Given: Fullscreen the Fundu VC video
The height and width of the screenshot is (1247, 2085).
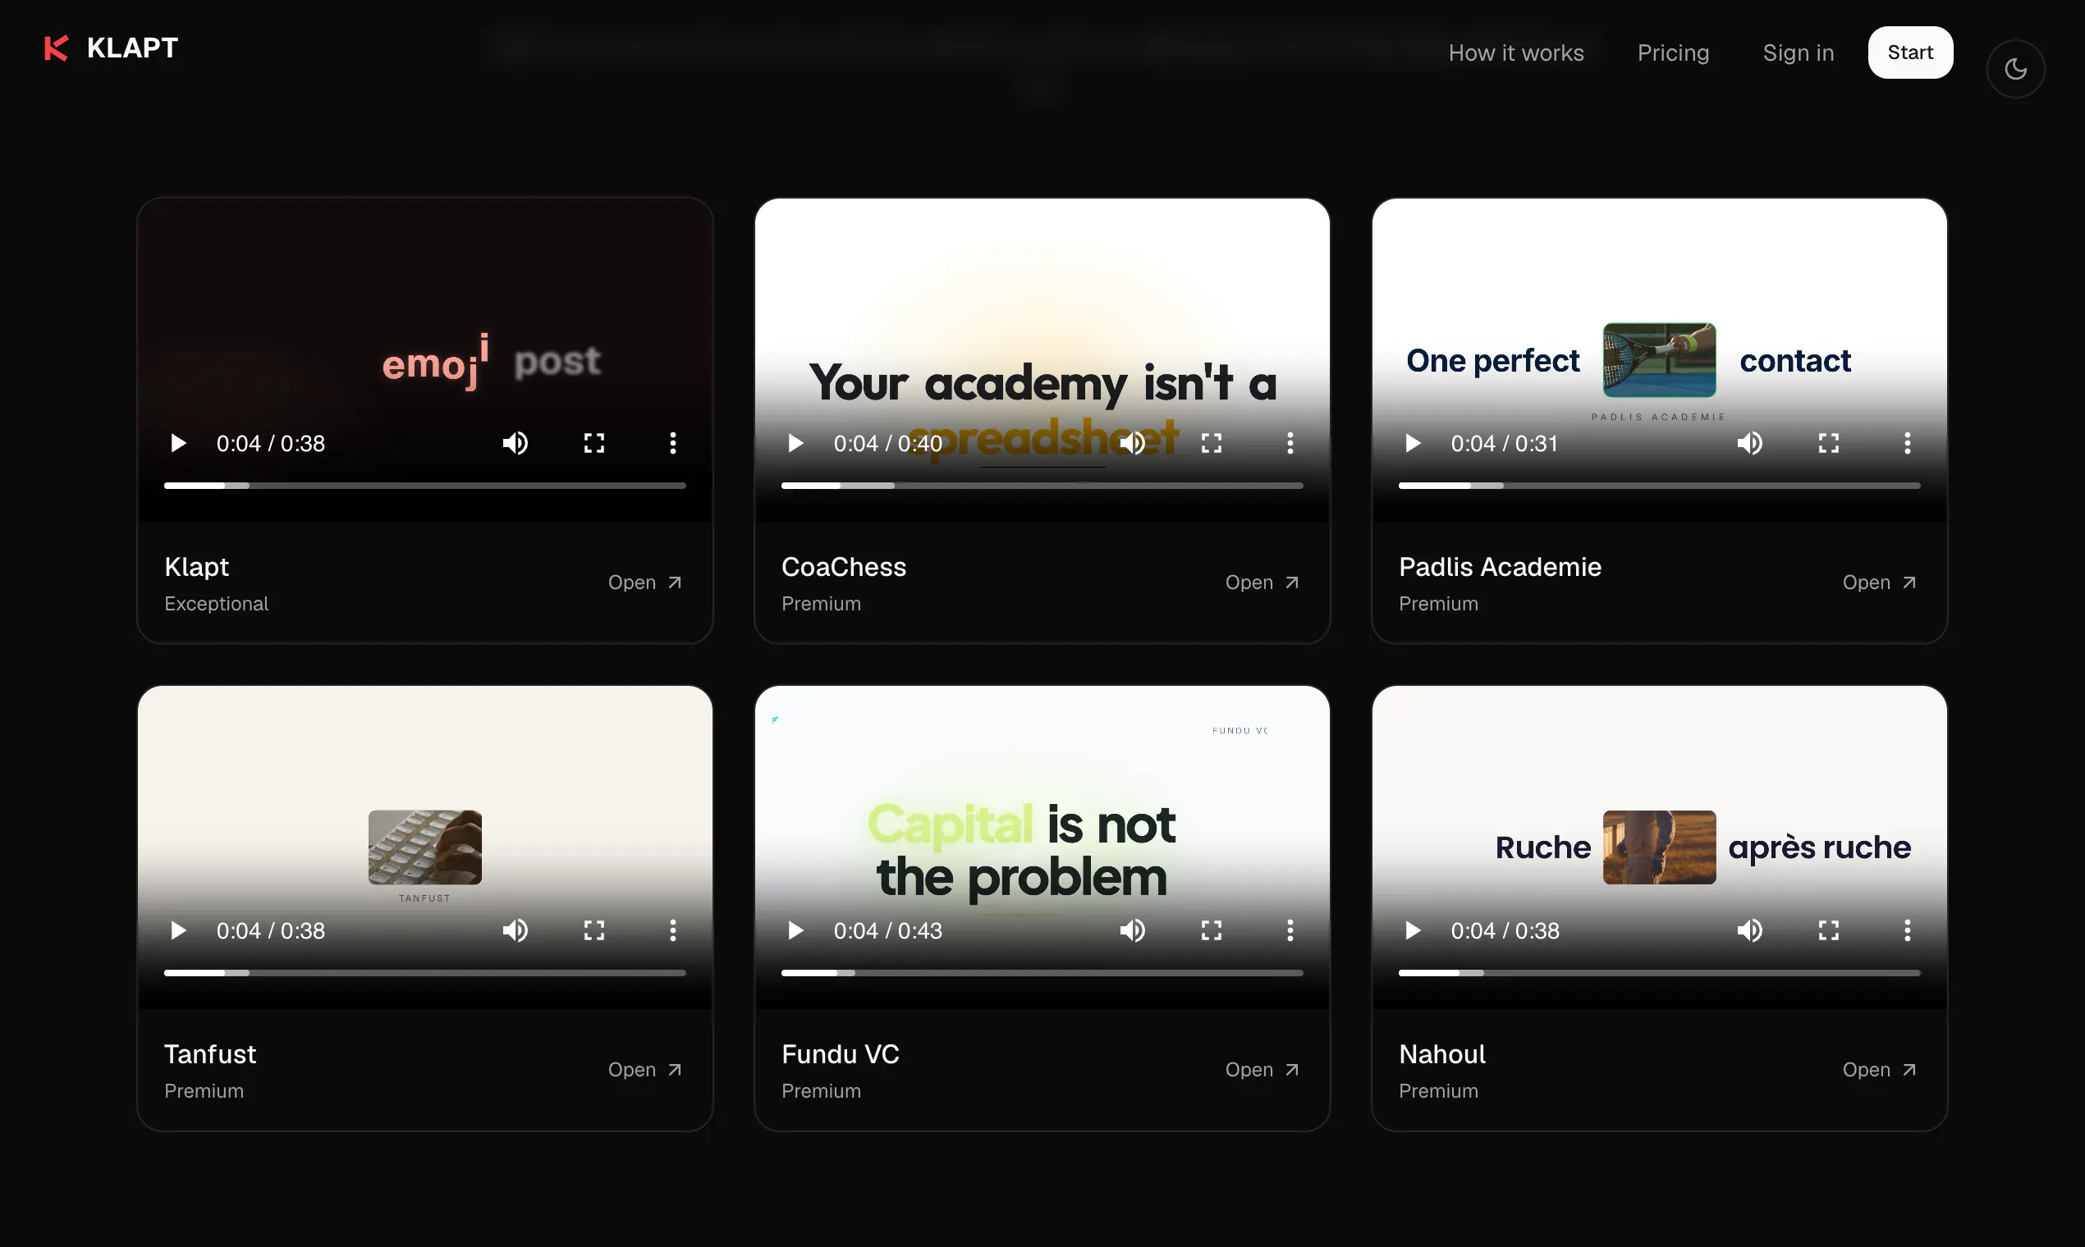Looking at the screenshot, I should coord(1212,930).
